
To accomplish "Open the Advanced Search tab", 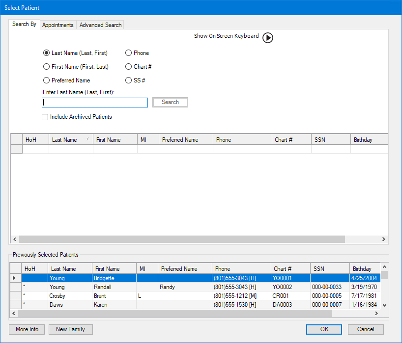I will click(100, 25).
